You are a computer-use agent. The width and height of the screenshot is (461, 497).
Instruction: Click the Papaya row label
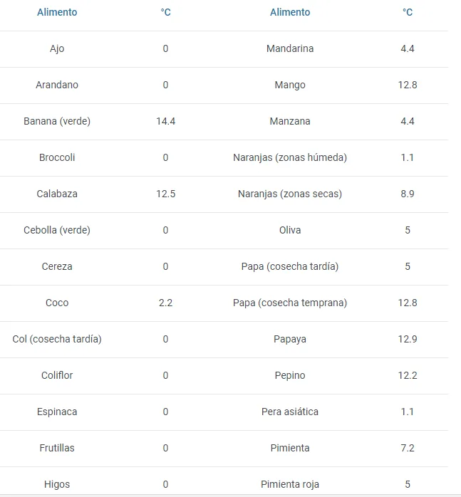(290, 340)
